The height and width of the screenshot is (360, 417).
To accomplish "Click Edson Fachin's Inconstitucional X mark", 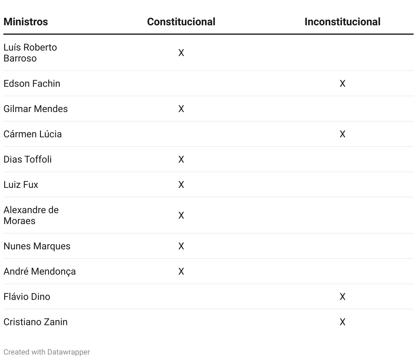I will pos(342,83).
